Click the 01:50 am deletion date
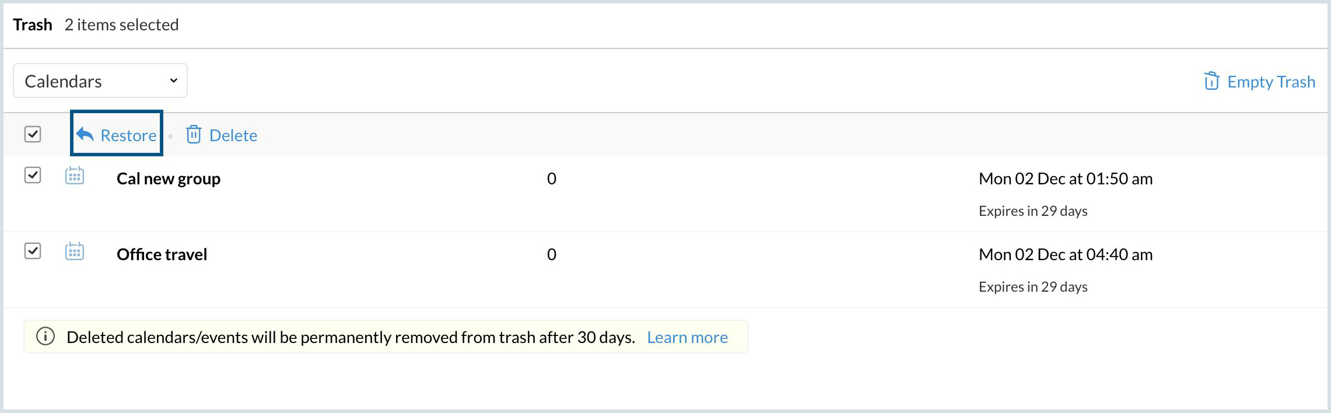Screen dimensions: 1331x413 (1065, 178)
